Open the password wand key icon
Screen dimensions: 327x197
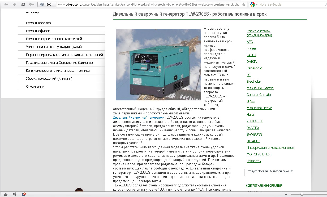31,5
